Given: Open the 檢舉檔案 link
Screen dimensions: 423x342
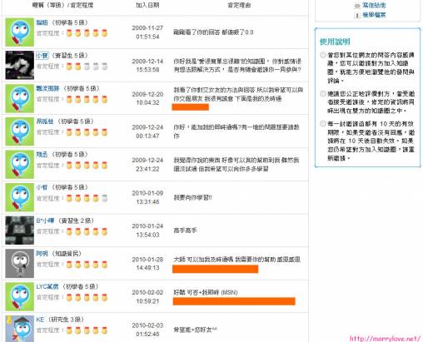Looking at the screenshot, I should click(374, 15).
